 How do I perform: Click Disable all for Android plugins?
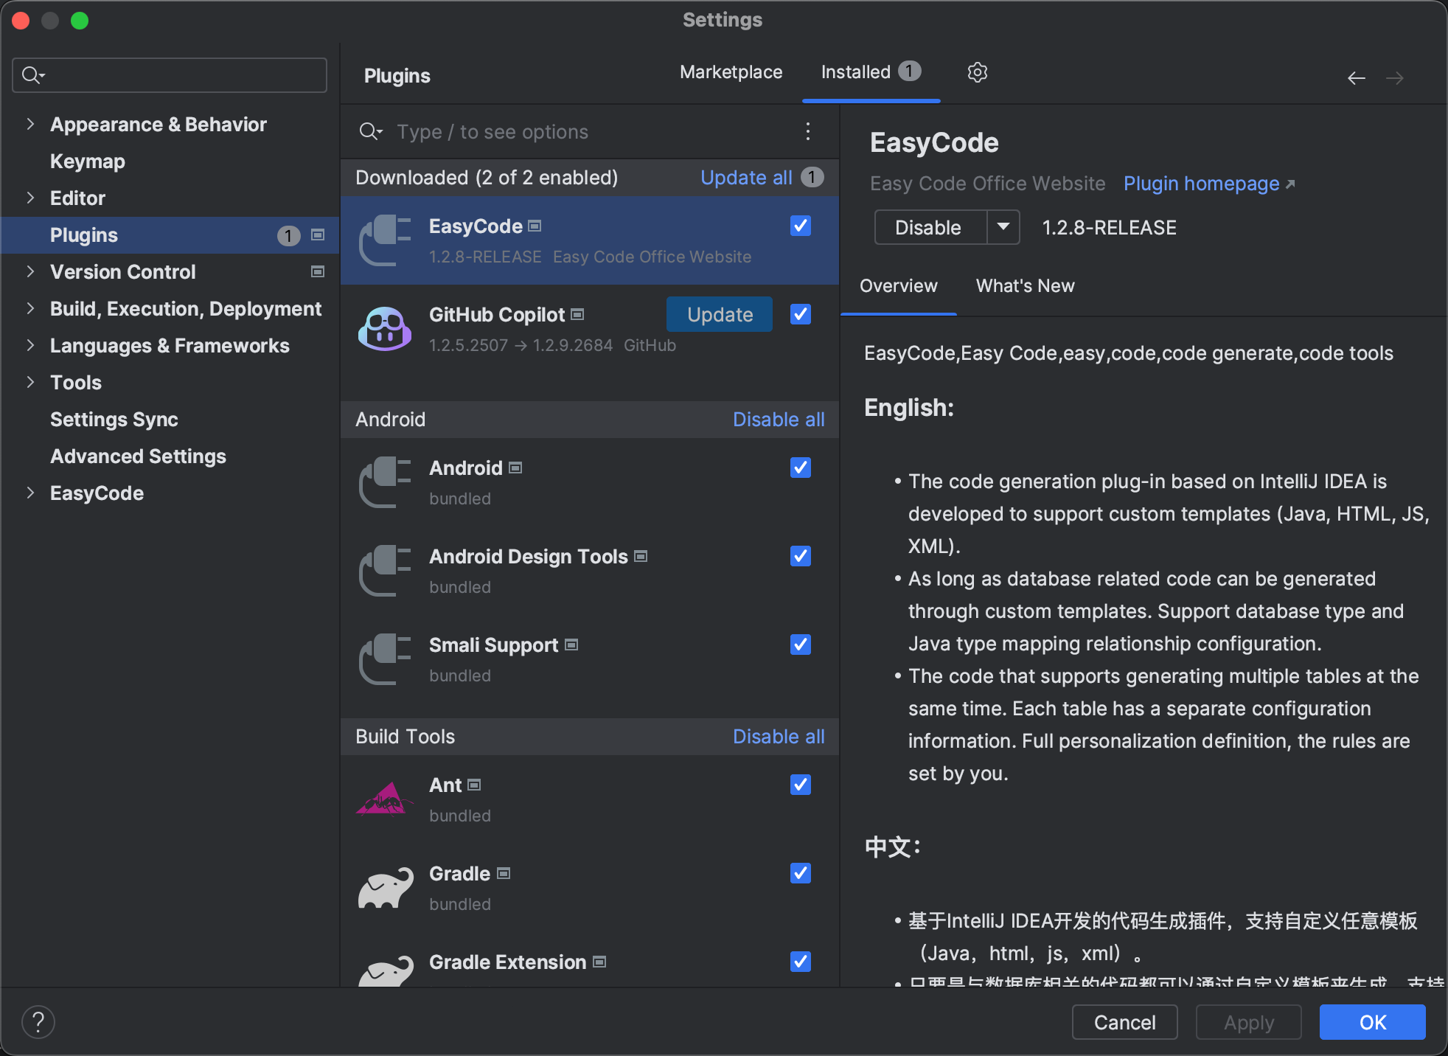(x=779, y=420)
